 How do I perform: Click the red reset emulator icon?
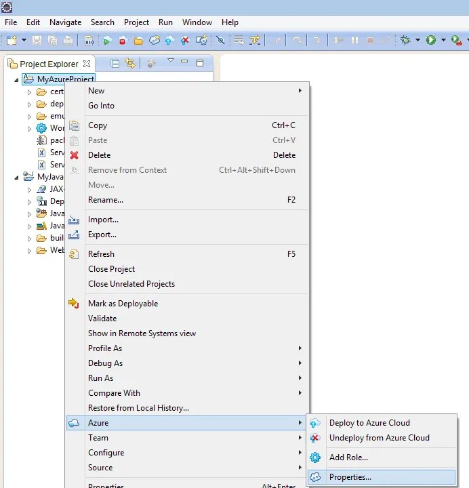pos(123,41)
